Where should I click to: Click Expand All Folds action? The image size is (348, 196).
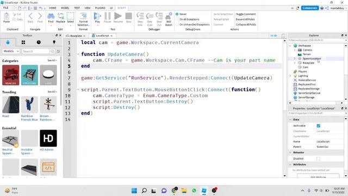(x=245, y=20)
